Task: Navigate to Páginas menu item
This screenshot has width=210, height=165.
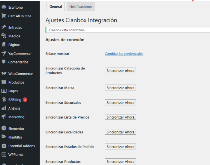Action: coord(14,45)
